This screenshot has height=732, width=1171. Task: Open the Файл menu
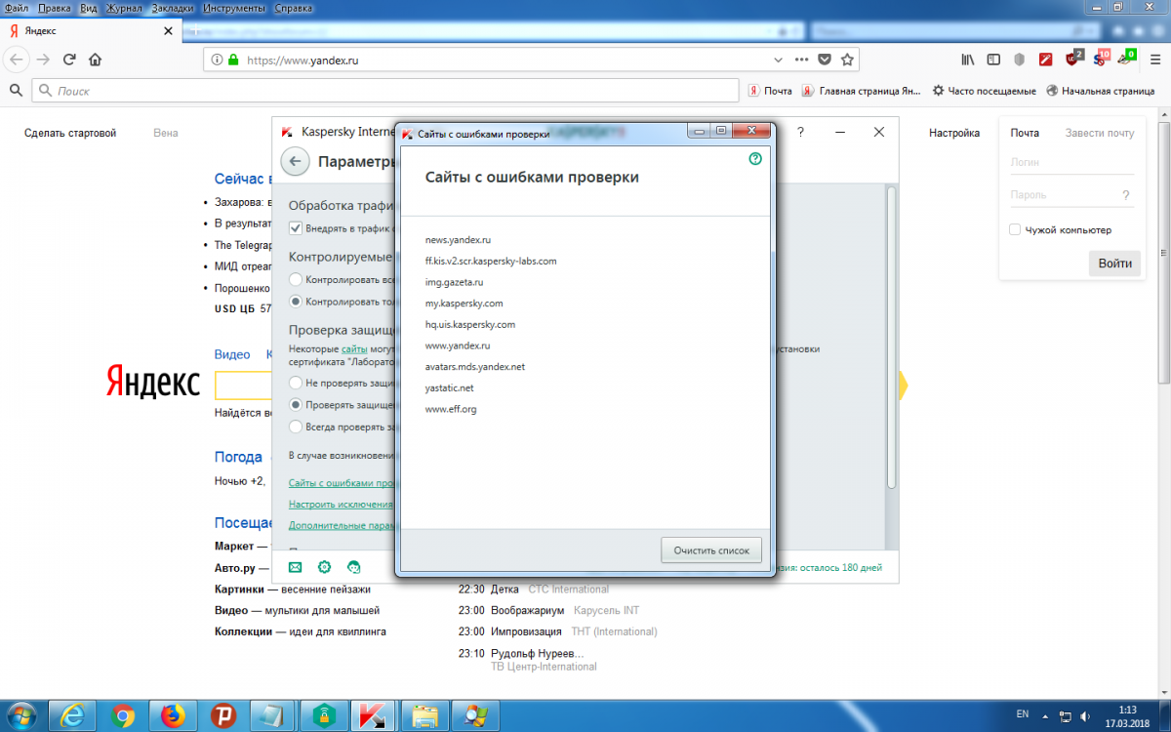pyautogui.click(x=16, y=8)
